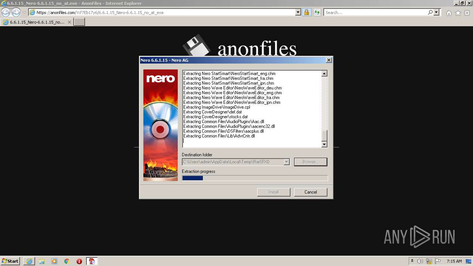Select log line AudioPlugins\aacenc32.dll
The height and width of the screenshot is (266, 473).
tap(229, 126)
